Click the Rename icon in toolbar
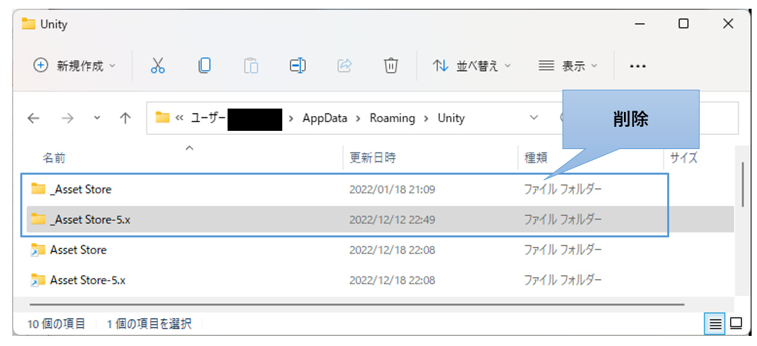The image size is (757, 346). (297, 65)
